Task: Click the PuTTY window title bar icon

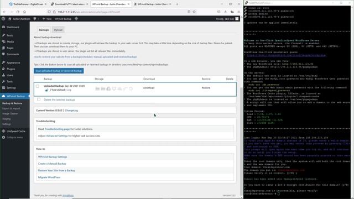Action: 246,3
